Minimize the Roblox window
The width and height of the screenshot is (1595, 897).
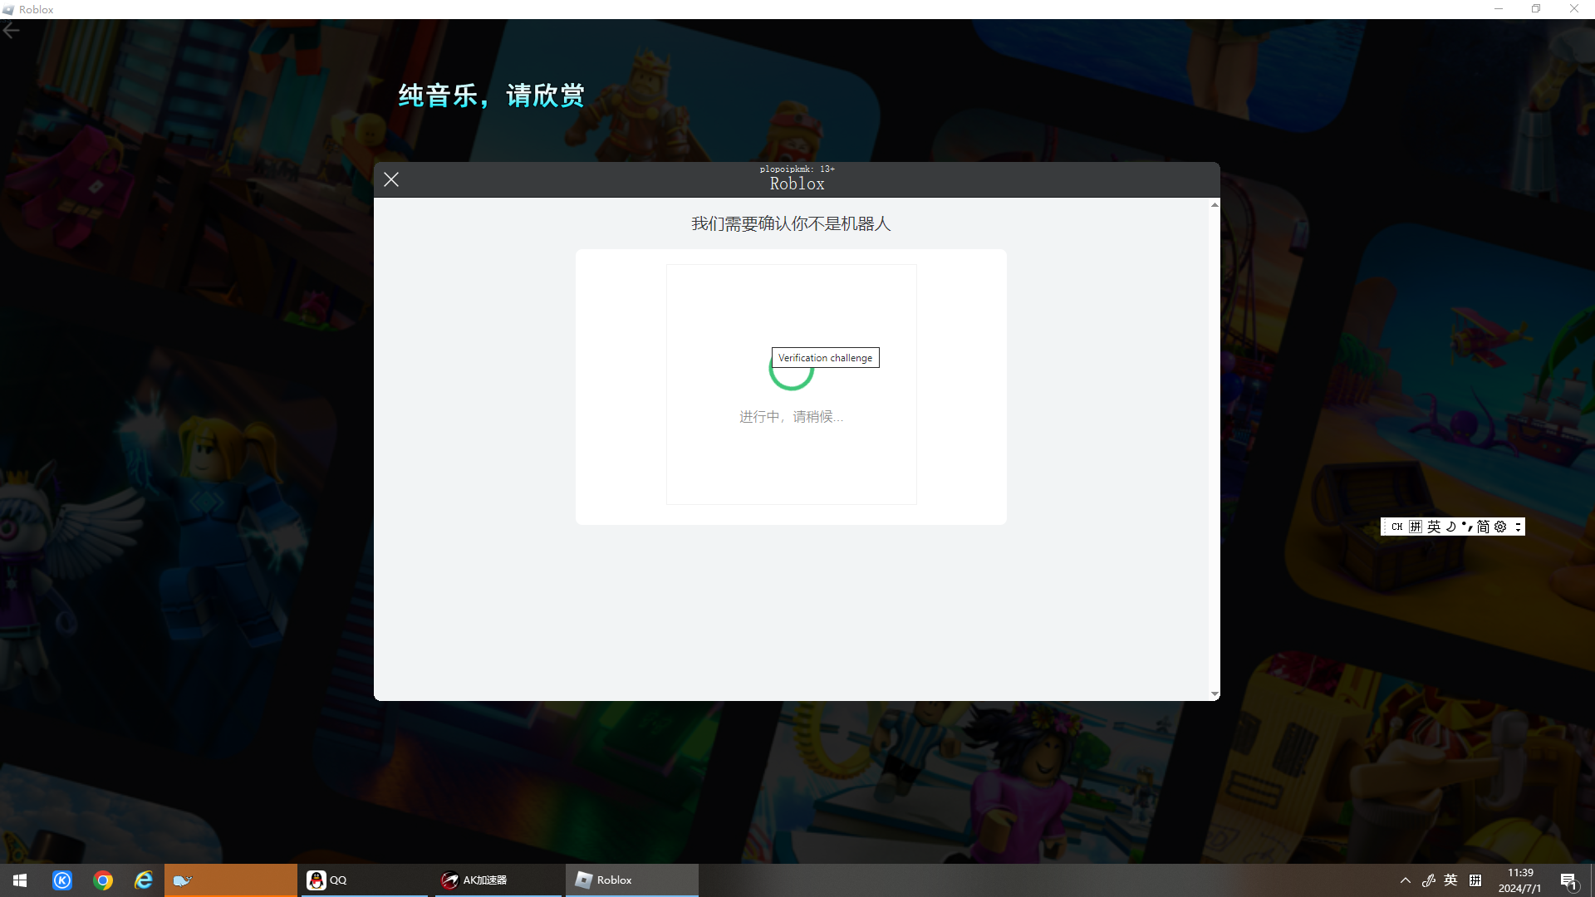1499,9
